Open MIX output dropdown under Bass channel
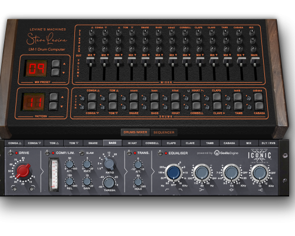The height and width of the screenshot is (236, 295). (x=159, y=55)
